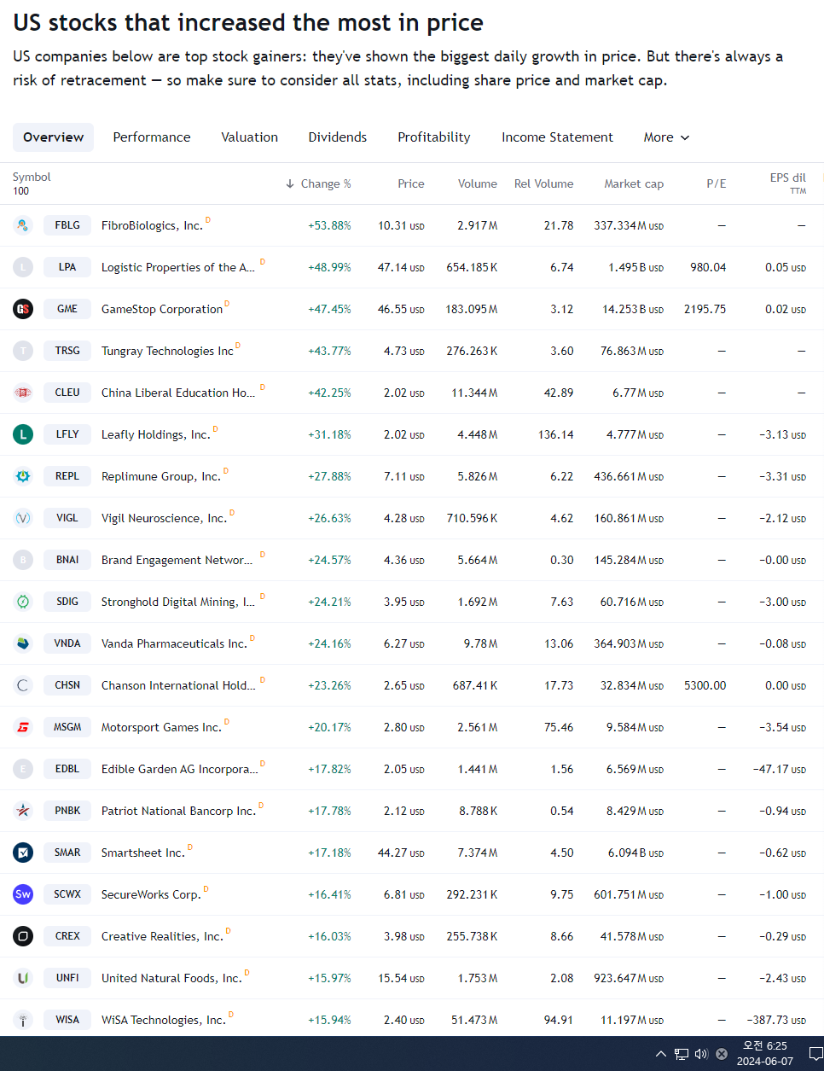This screenshot has height=1071, width=824.
Task: Click the Motorsport Games logo icon
Action: (23, 727)
